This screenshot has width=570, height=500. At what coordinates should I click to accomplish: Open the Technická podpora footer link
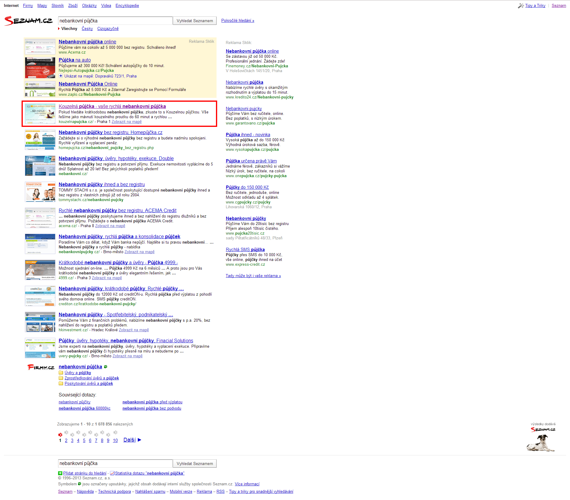coord(114,492)
